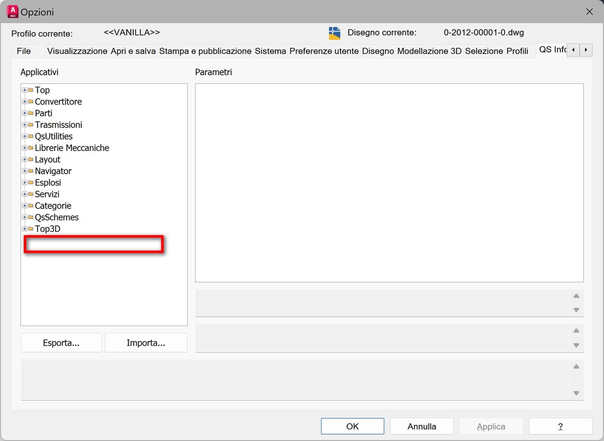Expand the Trasmissioni node
The height and width of the screenshot is (441, 604).
pyautogui.click(x=24, y=125)
